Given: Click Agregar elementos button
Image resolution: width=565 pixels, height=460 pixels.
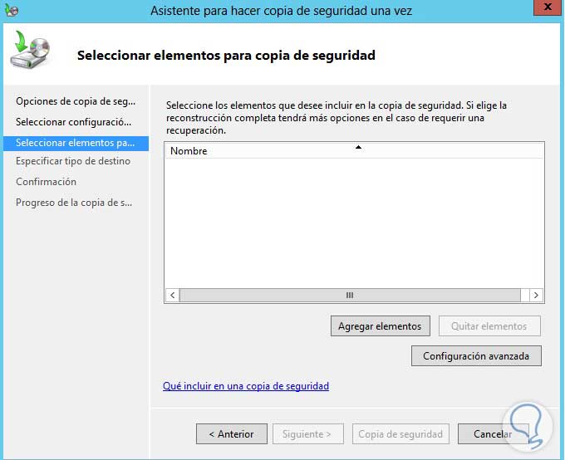Looking at the screenshot, I should tap(381, 326).
